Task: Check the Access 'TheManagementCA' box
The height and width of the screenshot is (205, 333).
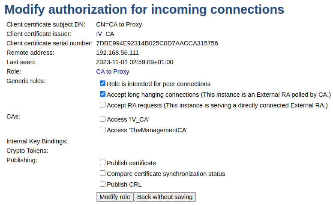Action: pos(102,130)
